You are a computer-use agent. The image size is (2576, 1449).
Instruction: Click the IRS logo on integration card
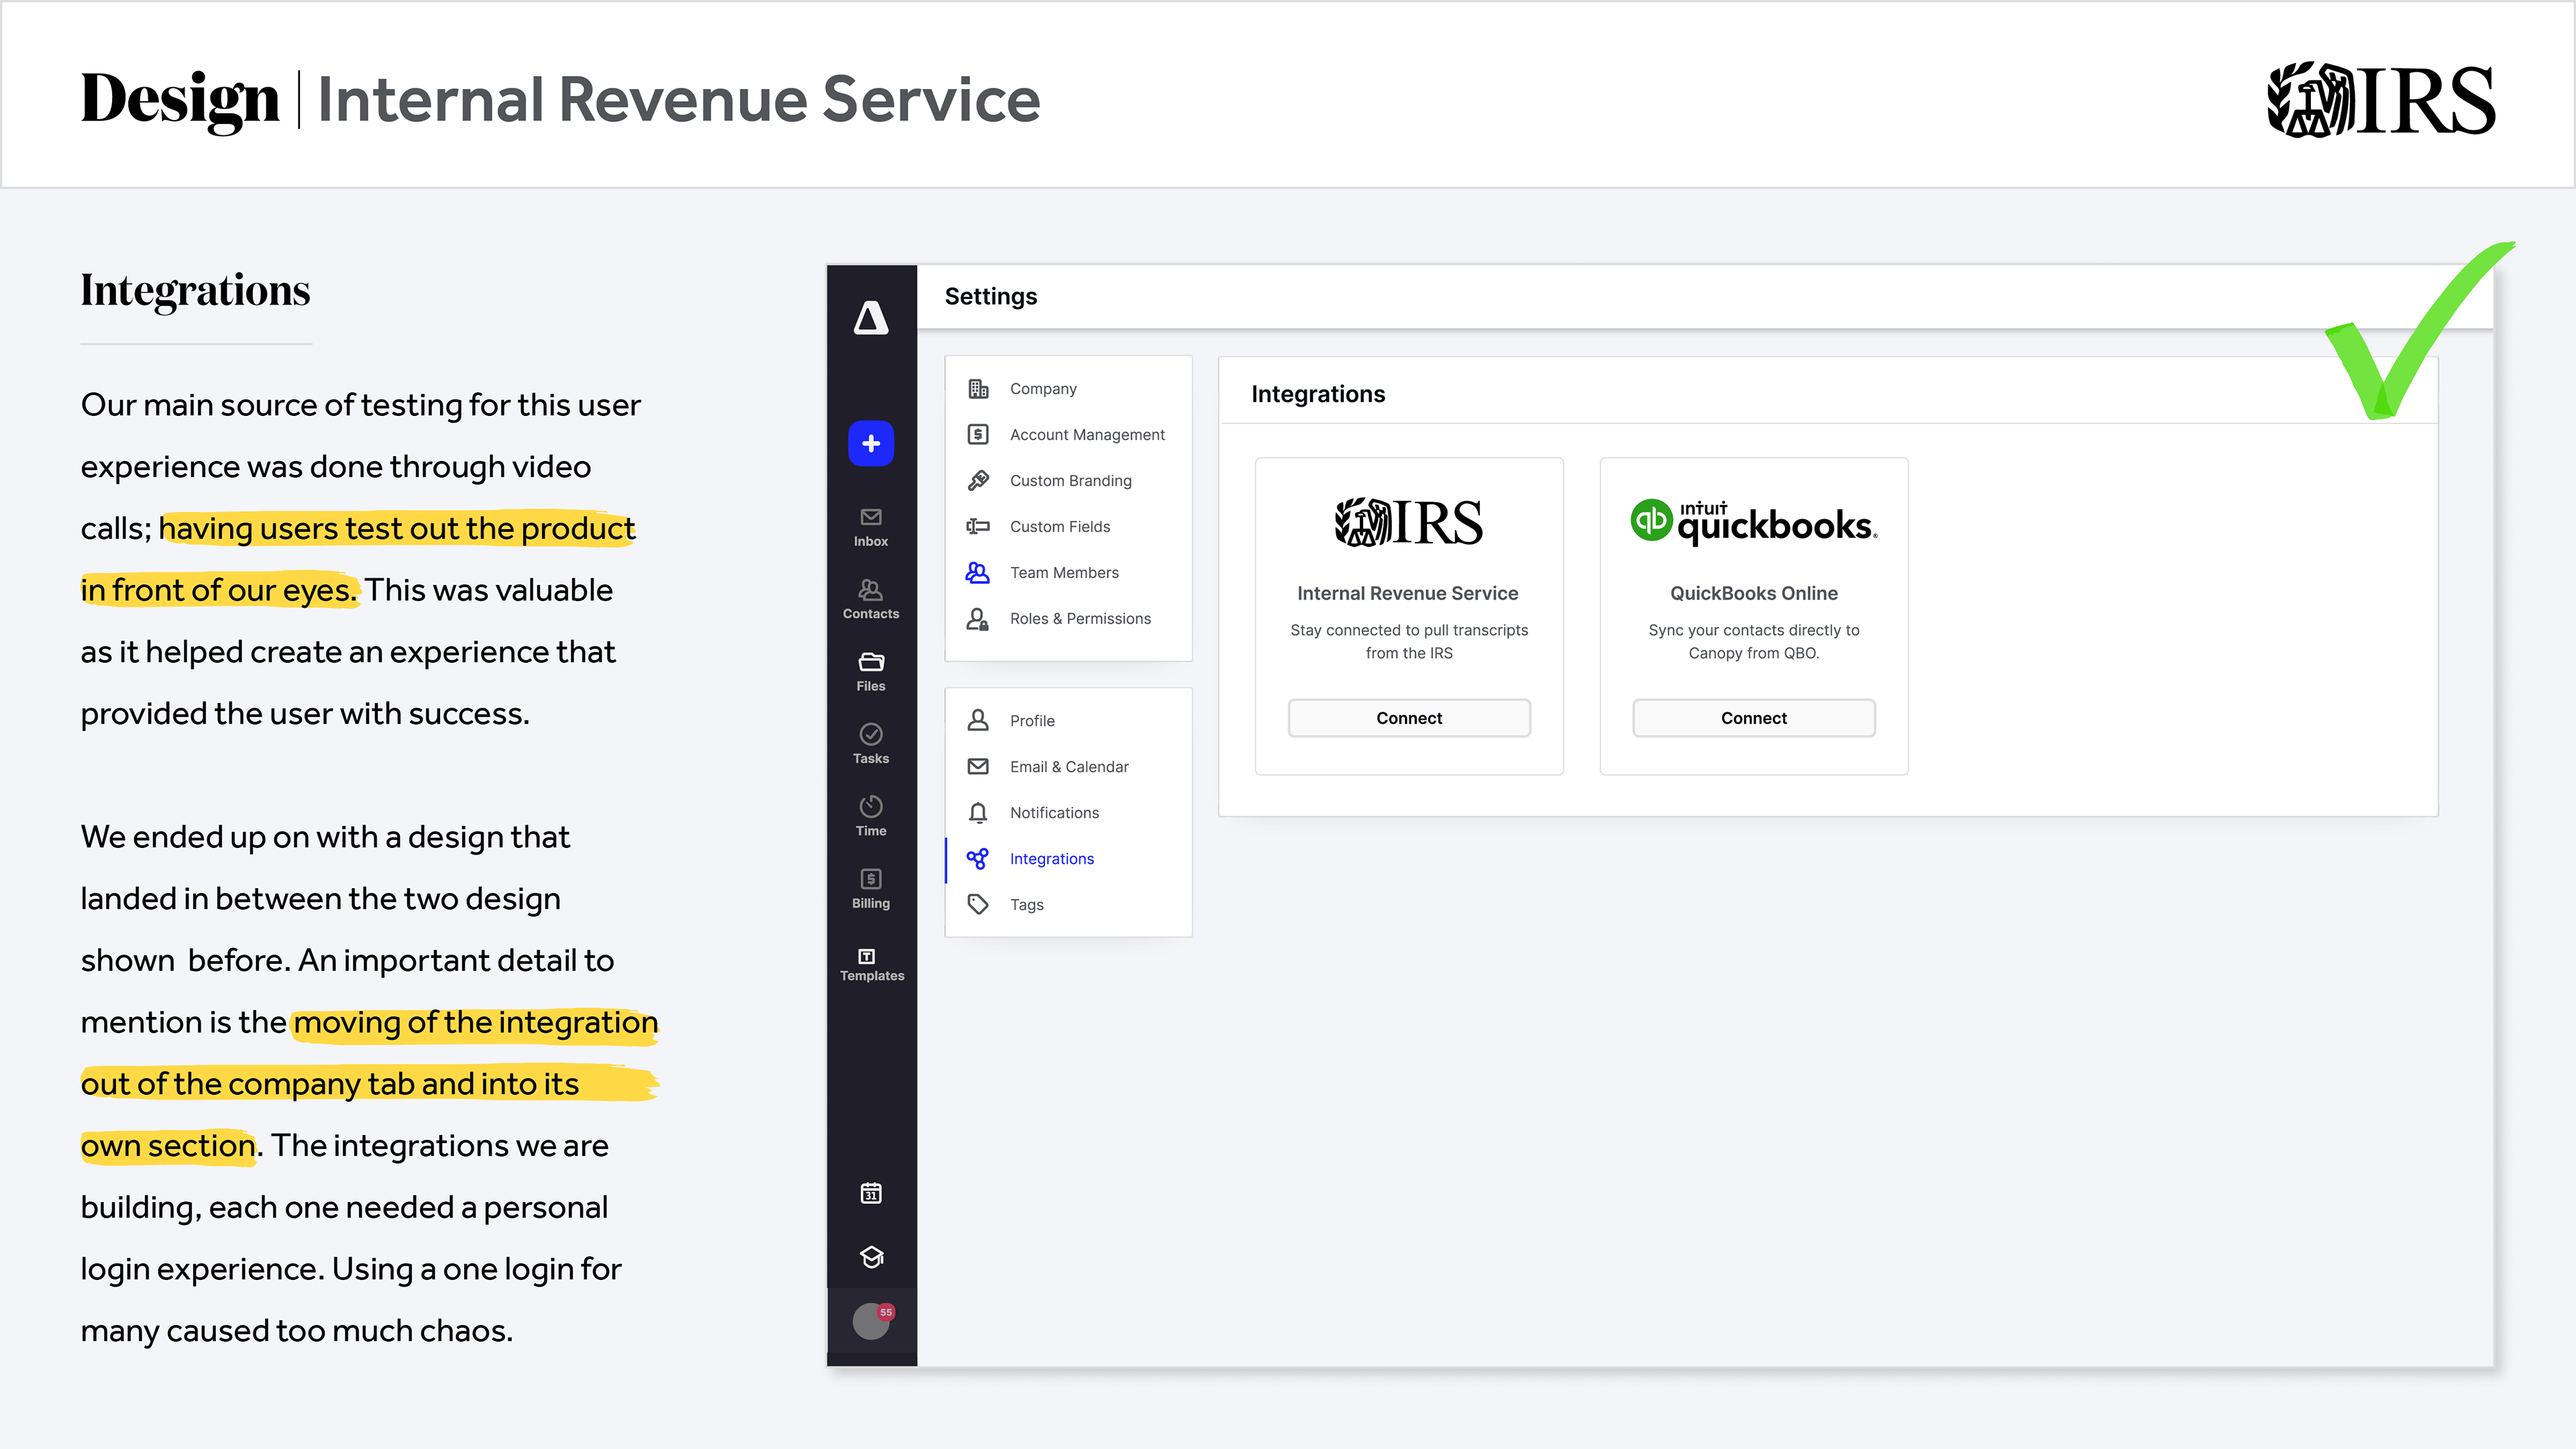tap(1409, 522)
